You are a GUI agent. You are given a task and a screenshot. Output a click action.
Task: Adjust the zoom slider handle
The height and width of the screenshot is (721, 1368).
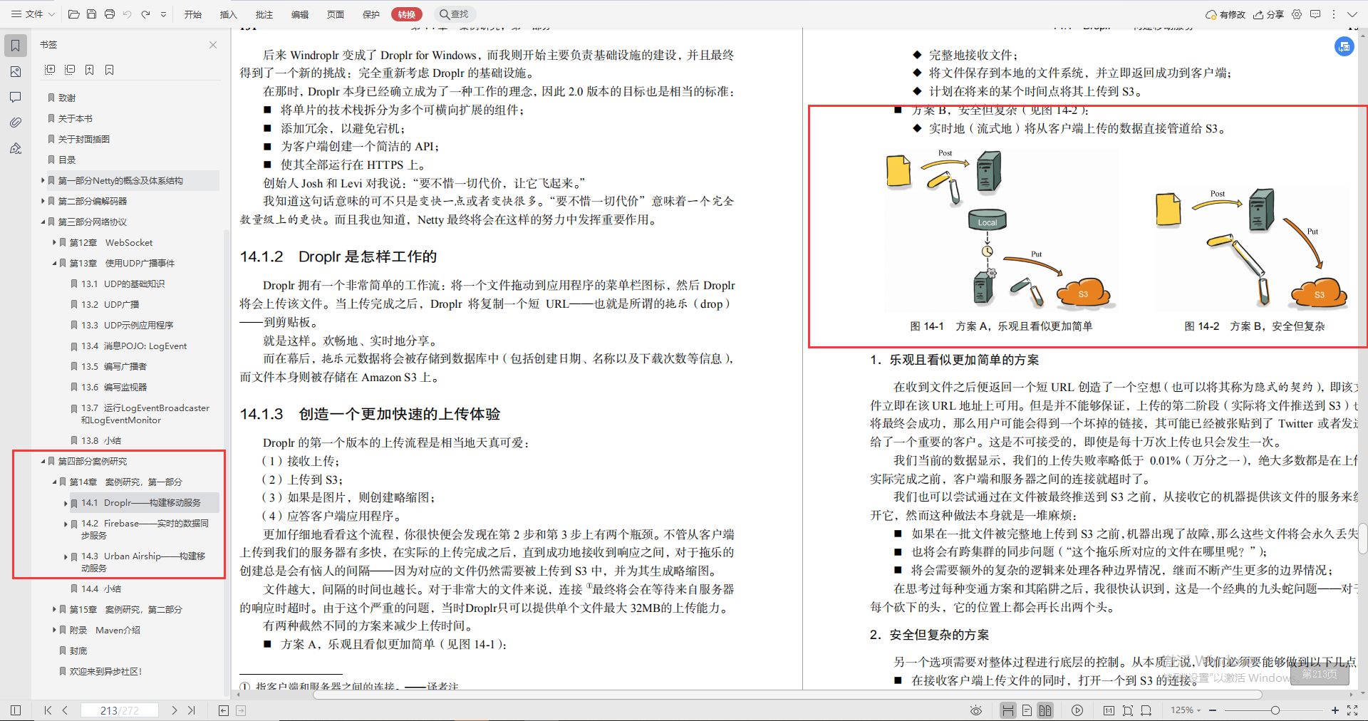click(x=1275, y=710)
